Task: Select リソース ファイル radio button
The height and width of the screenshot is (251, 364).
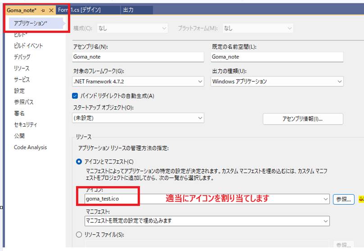Action: [x=79, y=234]
